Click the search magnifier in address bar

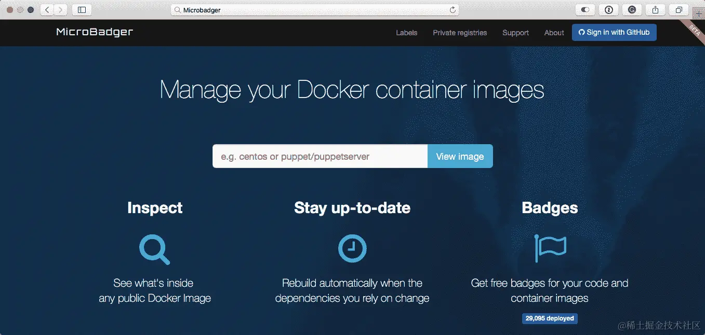point(177,10)
